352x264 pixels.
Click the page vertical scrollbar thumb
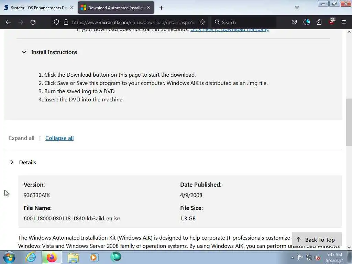pos(349,122)
